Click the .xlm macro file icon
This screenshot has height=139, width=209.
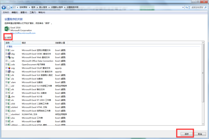tap(9, 96)
